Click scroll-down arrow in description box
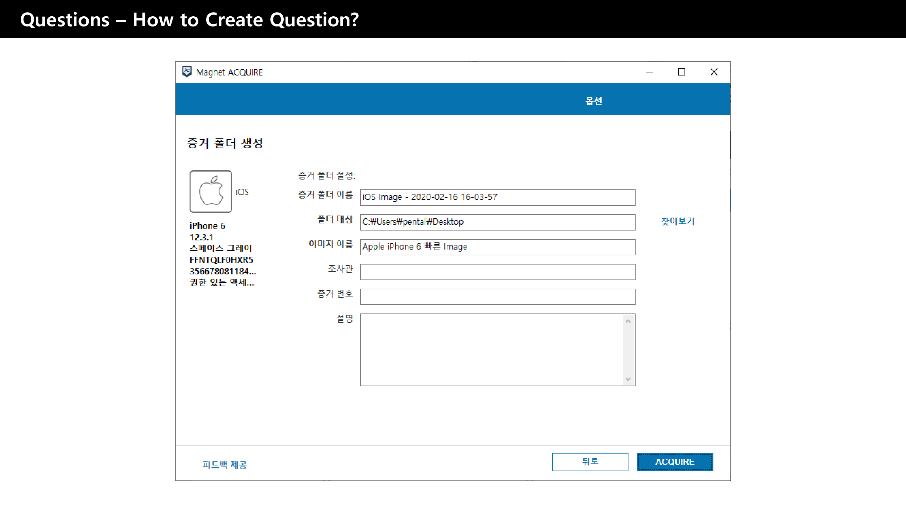 [628, 379]
